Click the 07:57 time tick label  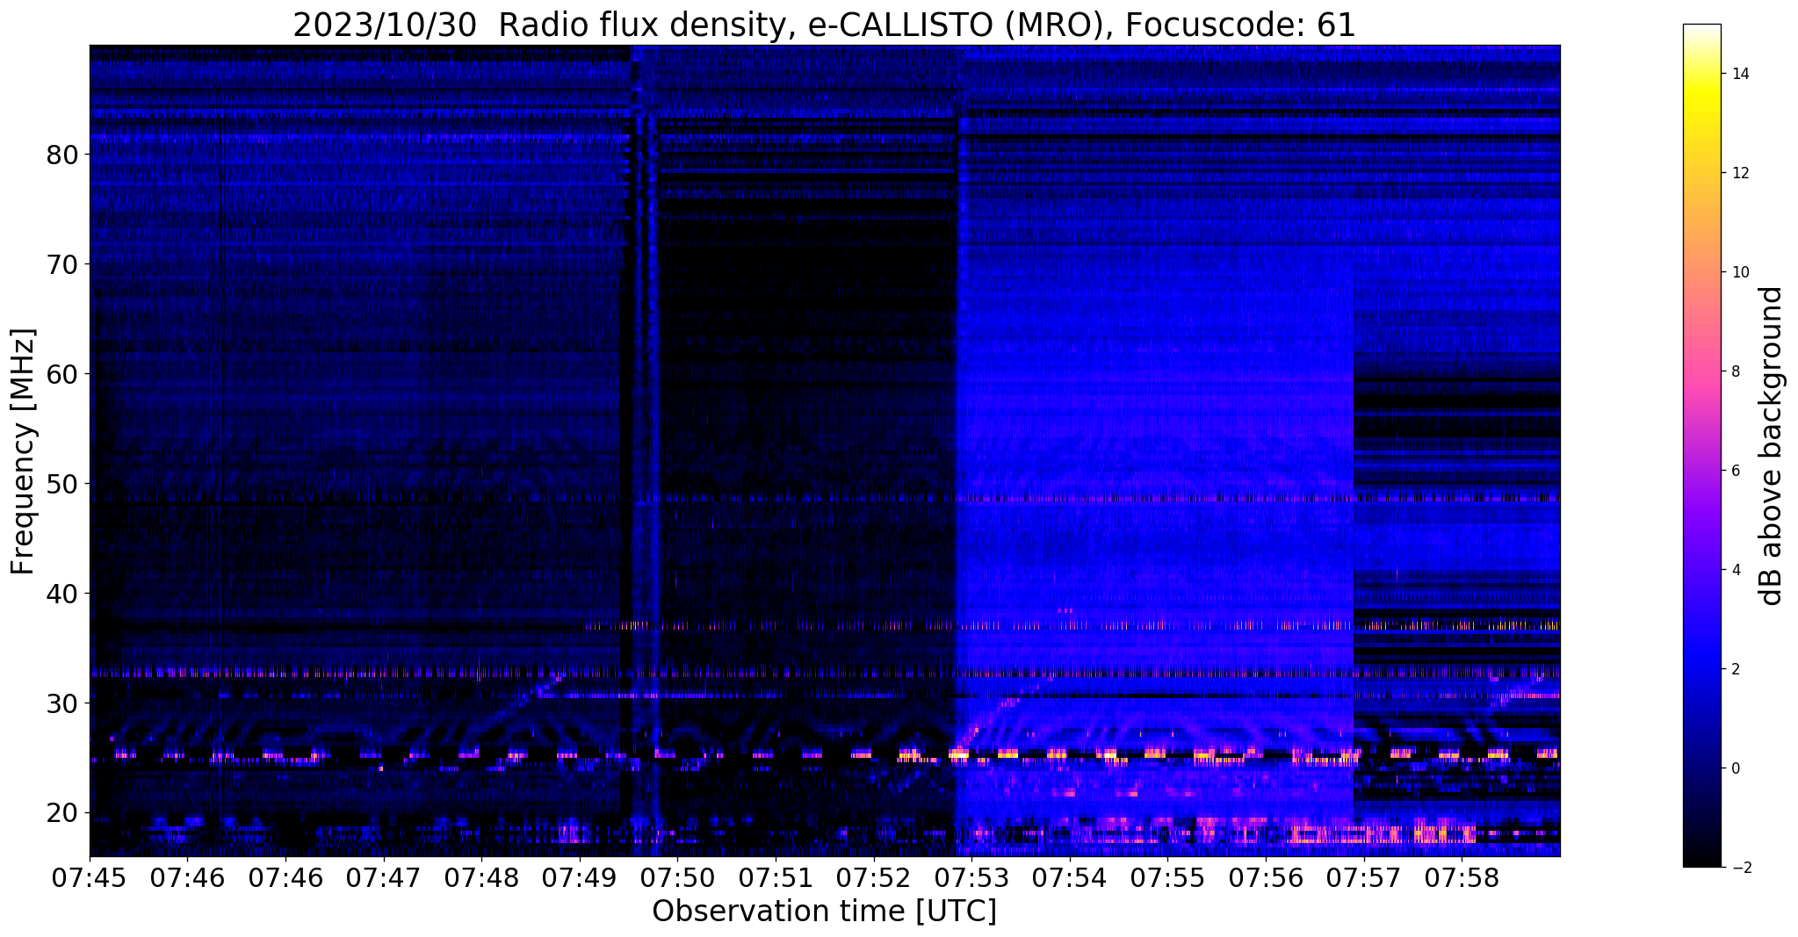[1364, 878]
